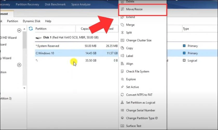This screenshot has width=218, height=130.
Task: Click the Check File System icon
Action: click(x=122, y=71)
